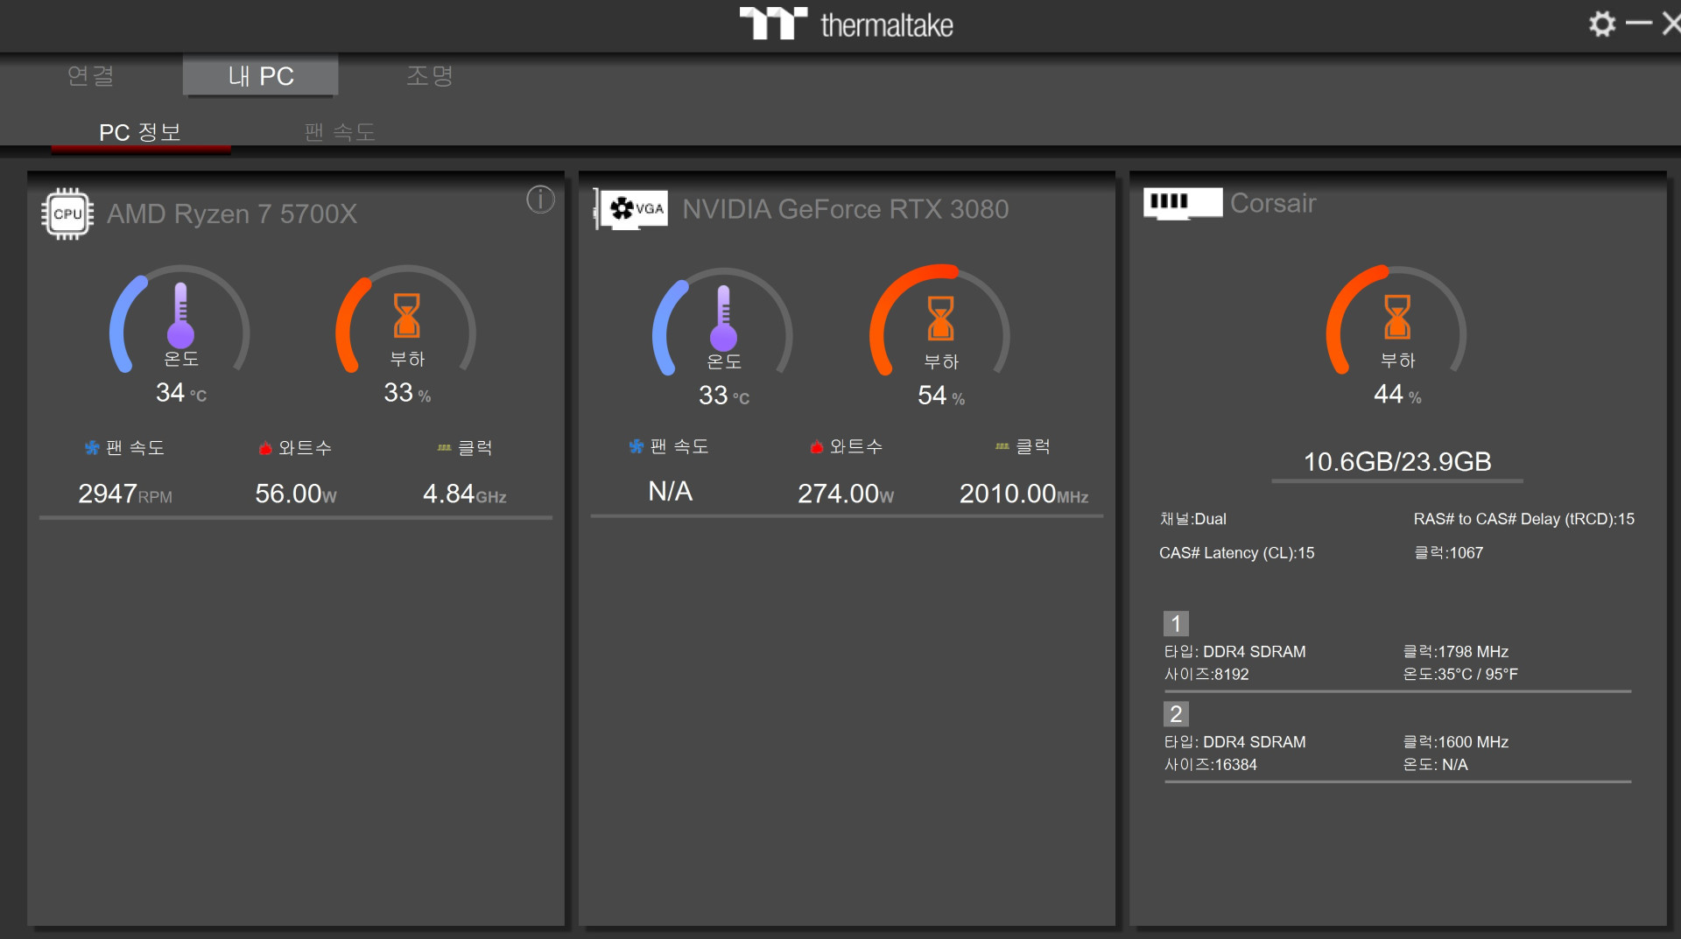Click the CPU chip icon
This screenshot has width=1681, height=939.
click(67, 214)
